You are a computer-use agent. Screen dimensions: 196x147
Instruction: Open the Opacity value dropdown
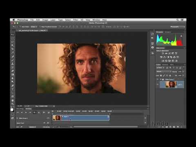tap(183, 71)
